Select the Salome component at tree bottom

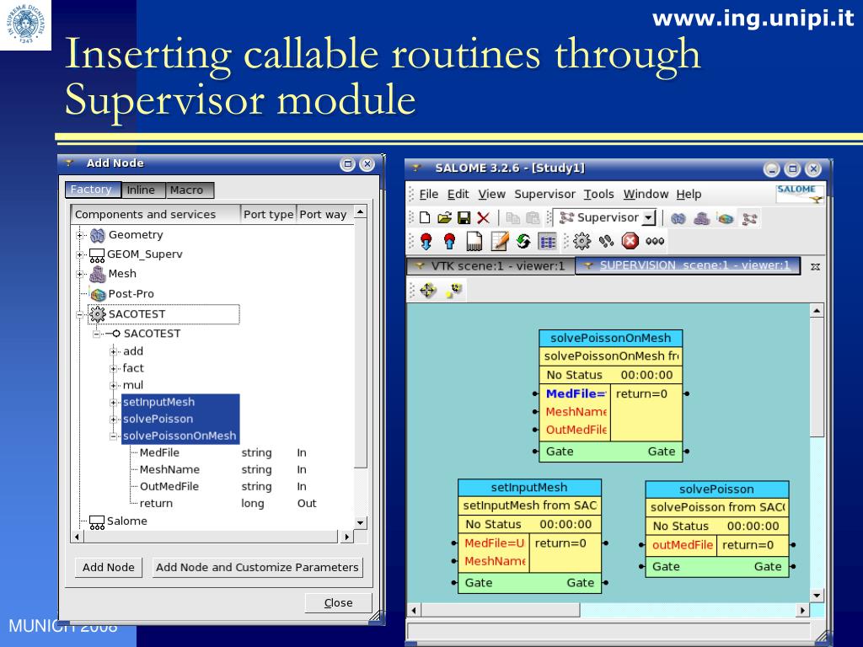click(126, 521)
